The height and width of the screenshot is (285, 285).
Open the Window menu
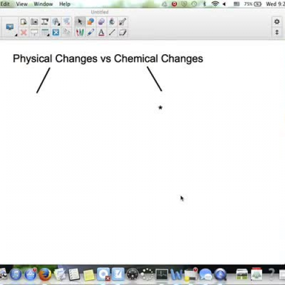tap(43, 4)
